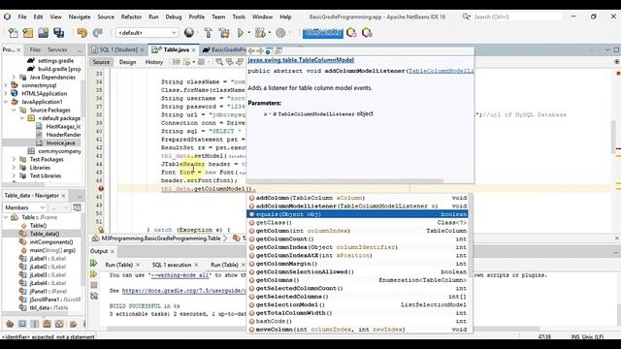Choose addColumn(TableColumn aColumn) from completion list

click(357, 198)
